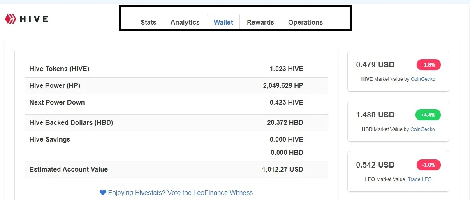Click the HIVE price -1.8% badge
This screenshot has height=200, width=470.
pyautogui.click(x=428, y=64)
